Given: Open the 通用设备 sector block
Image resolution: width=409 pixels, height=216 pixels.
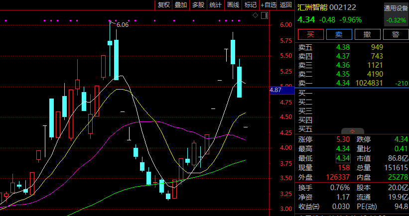Looking at the screenshot, I should [x=396, y=8].
